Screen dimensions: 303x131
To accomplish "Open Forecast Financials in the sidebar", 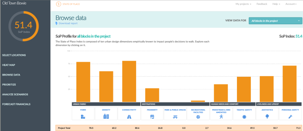I will pyautogui.click(x=16, y=104).
